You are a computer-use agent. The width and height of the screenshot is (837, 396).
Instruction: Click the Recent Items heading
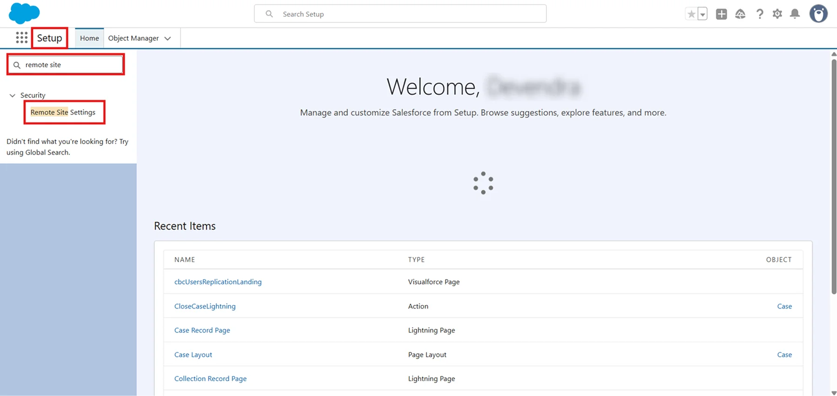click(x=185, y=226)
